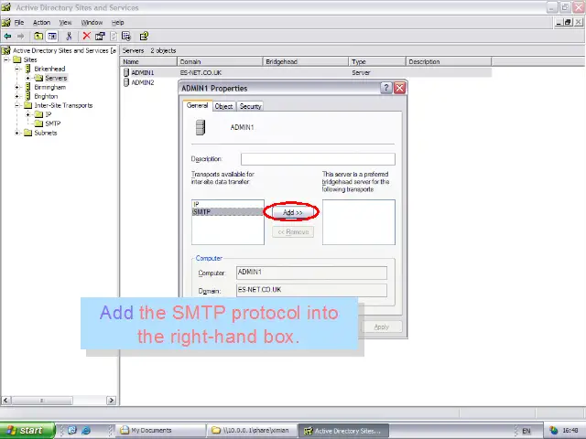Click tree pane scrollbar left arrow
Screen dimensions: 586x439
[5, 401]
